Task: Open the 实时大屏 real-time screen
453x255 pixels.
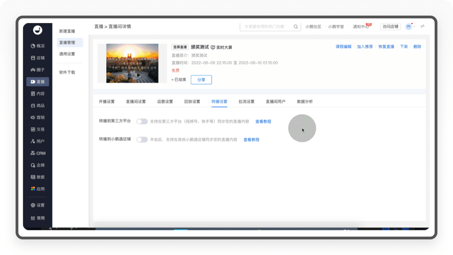Action: click(221, 47)
